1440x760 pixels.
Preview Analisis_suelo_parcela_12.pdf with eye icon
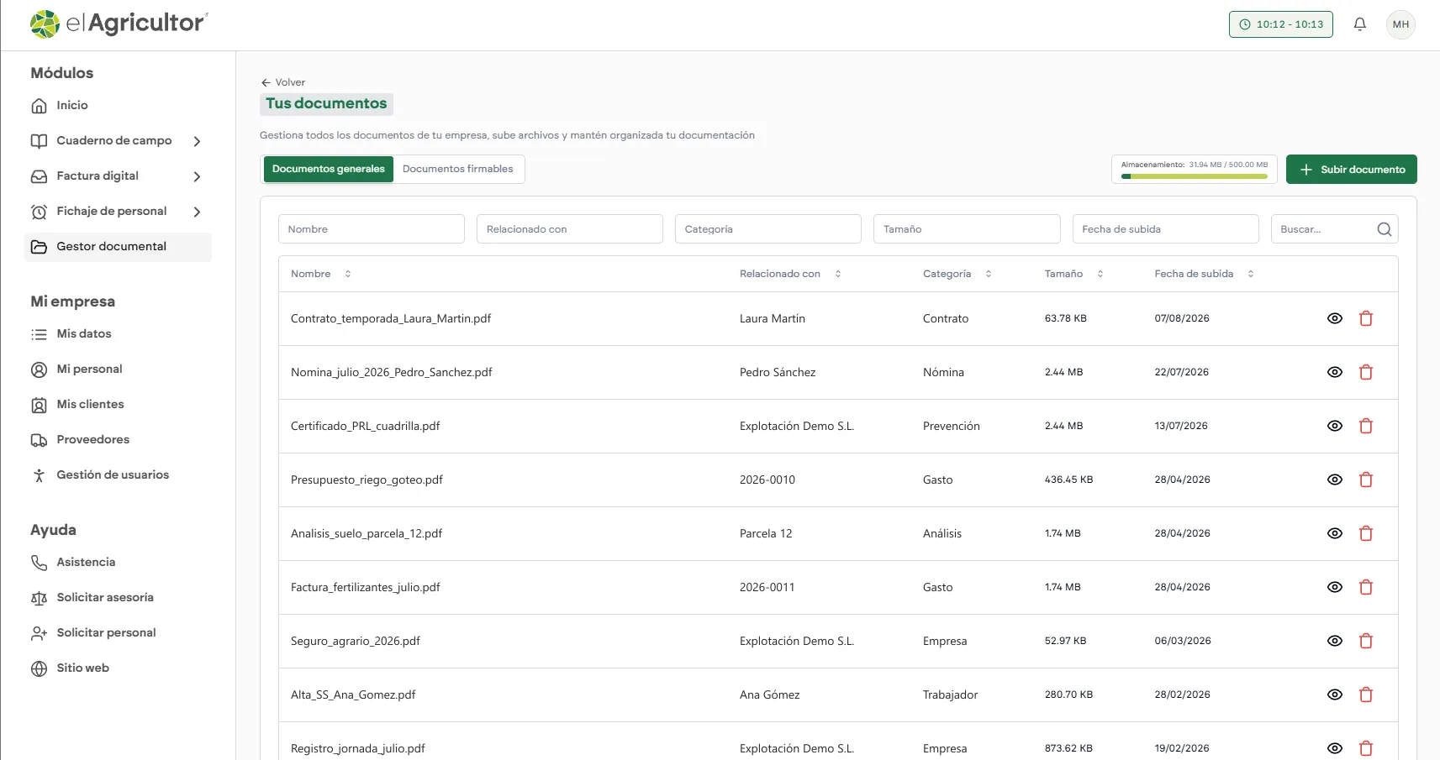tap(1335, 533)
